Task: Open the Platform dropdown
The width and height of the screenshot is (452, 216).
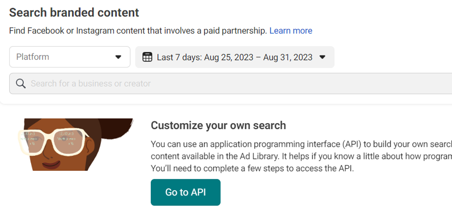Action: (69, 57)
